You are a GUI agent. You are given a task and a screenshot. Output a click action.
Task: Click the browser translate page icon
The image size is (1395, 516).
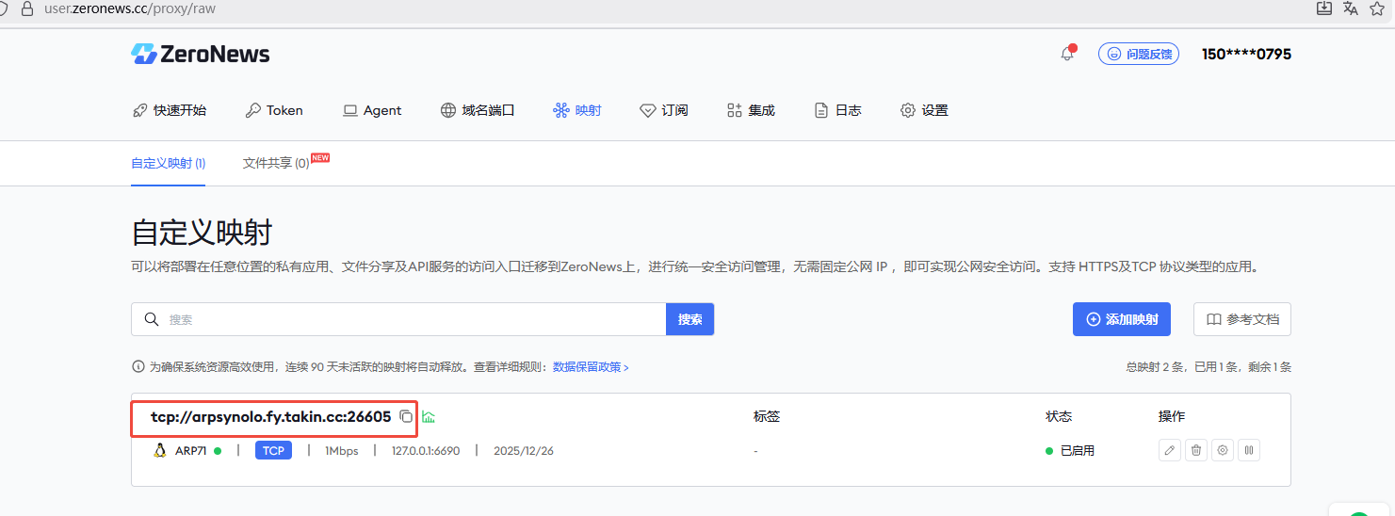click(1350, 8)
